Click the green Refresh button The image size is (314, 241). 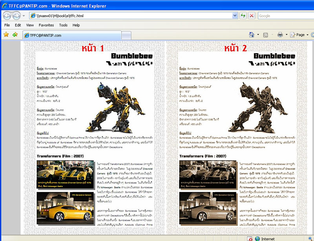pos(243,16)
